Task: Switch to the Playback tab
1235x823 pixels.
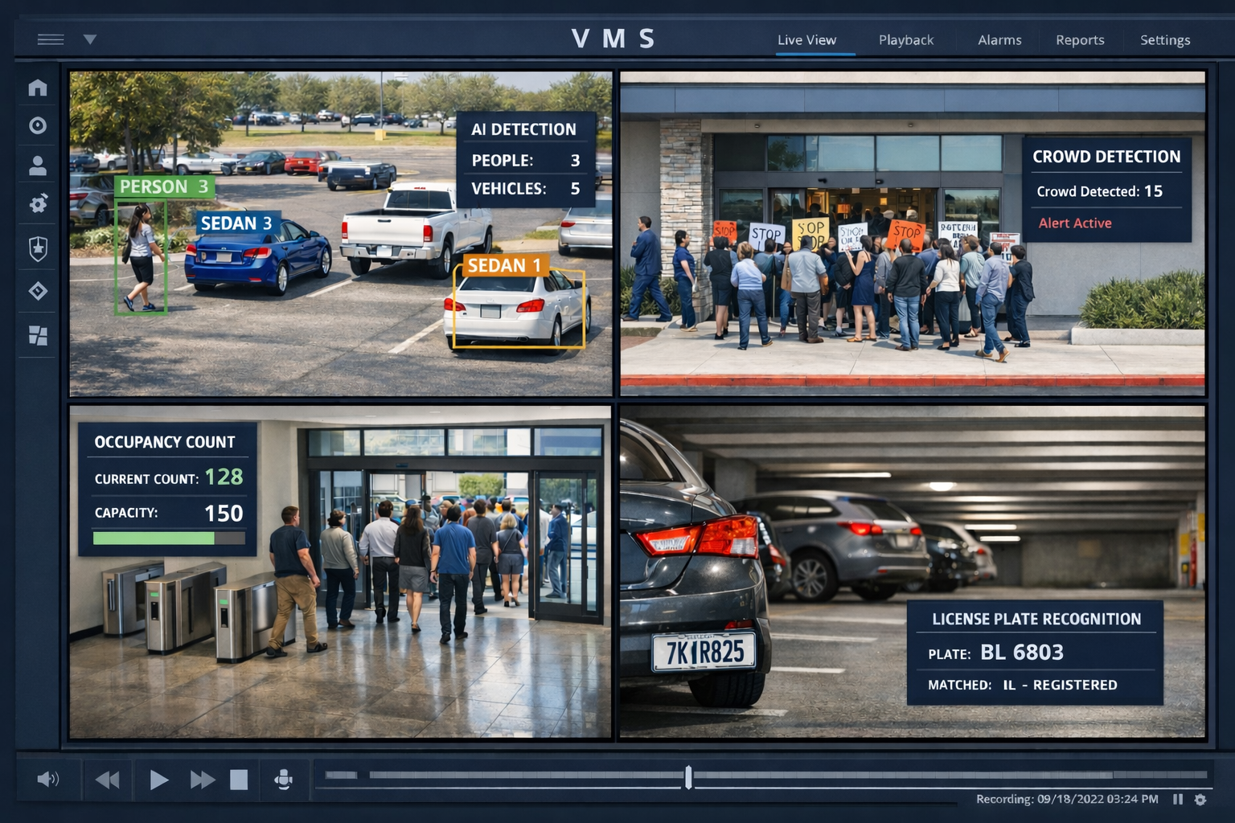Action: point(905,39)
